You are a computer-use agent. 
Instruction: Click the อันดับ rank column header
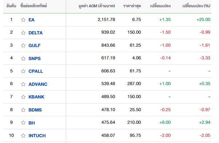(11, 6)
